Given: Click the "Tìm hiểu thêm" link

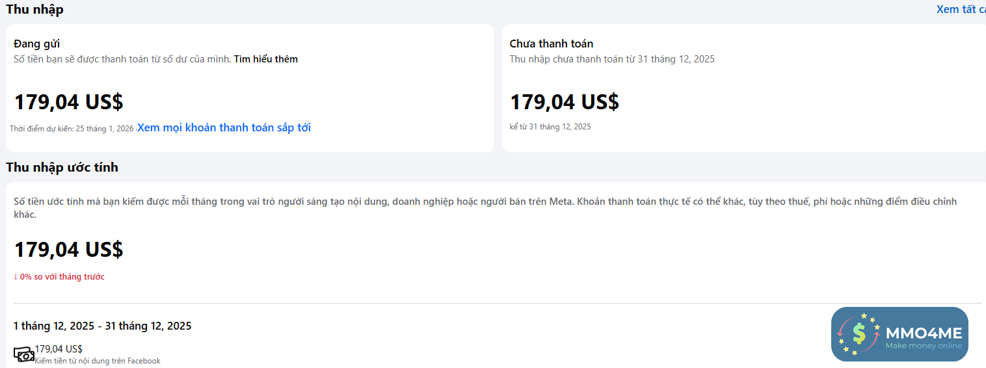Looking at the screenshot, I should (x=265, y=59).
